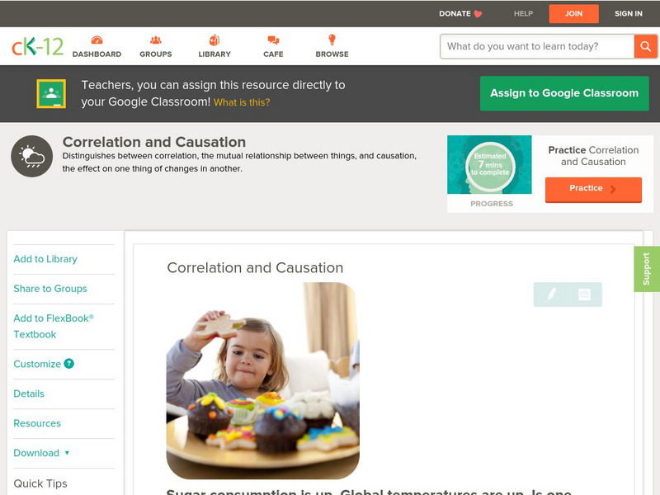Viewport: 660px width, 495px height.
Task: Click the JOIN button
Action: click(x=573, y=13)
